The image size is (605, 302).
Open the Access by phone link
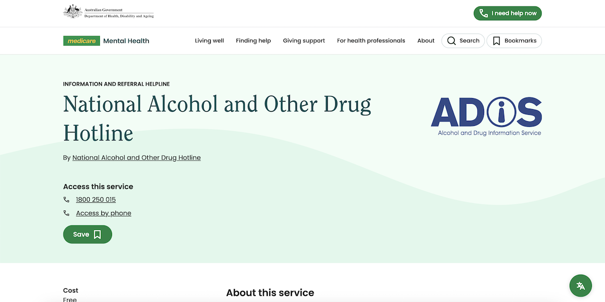click(103, 212)
